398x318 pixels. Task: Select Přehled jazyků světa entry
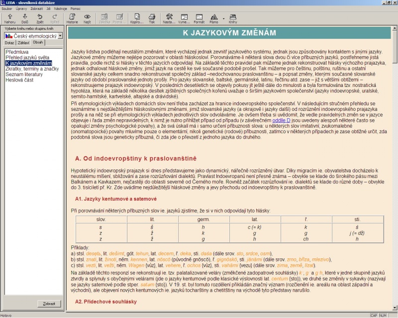click(27, 58)
